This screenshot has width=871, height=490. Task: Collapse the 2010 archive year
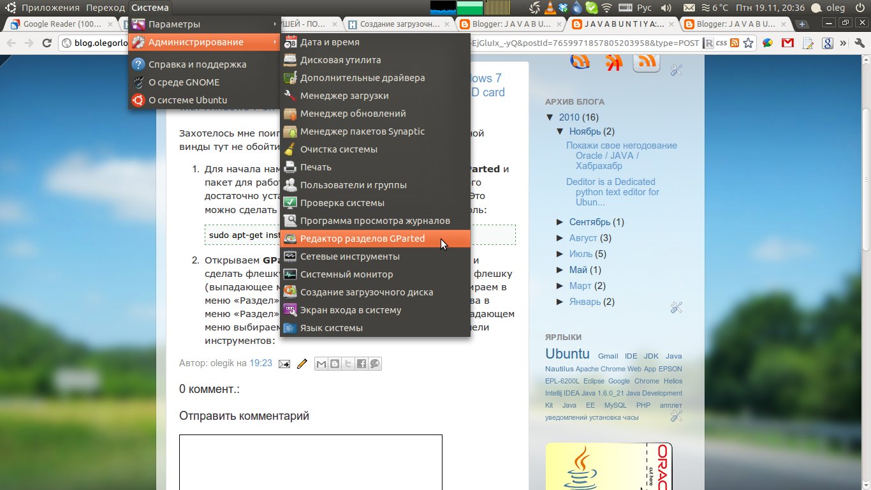tap(550, 117)
